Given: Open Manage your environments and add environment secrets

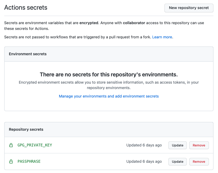Looking at the screenshot, I should (109, 96).
